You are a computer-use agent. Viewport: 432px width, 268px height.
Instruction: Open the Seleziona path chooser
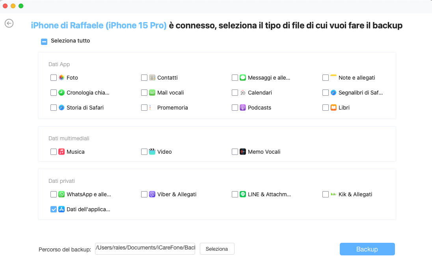tap(217, 249)
